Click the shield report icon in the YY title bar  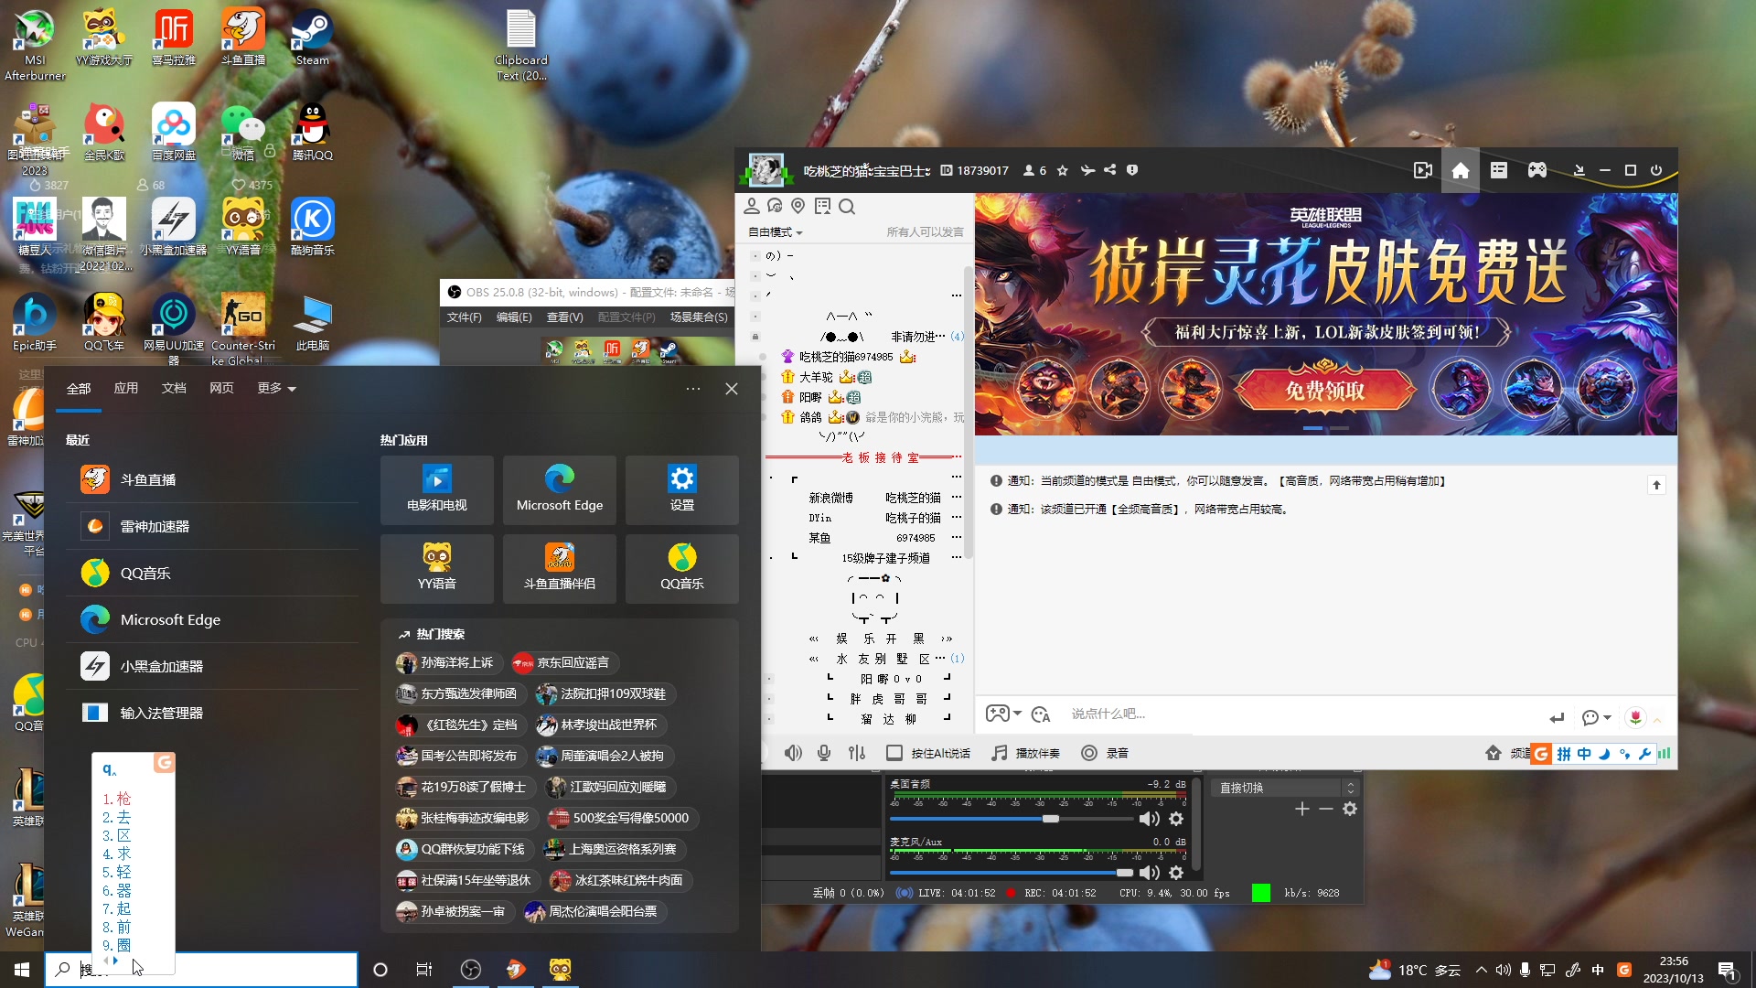pos(1132,170)
